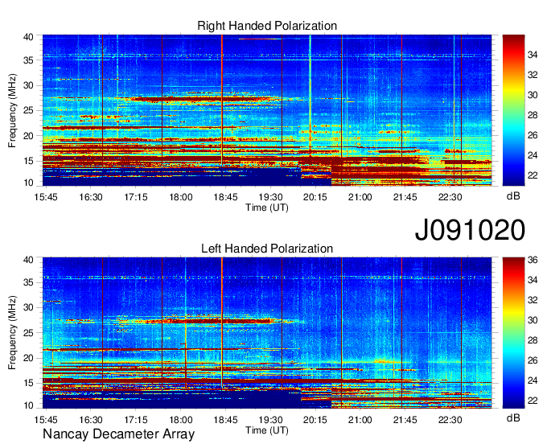Click the 22:30 tick under Right Handed plot
Screen dimensions: 547x444
click(x=450, y=197)
